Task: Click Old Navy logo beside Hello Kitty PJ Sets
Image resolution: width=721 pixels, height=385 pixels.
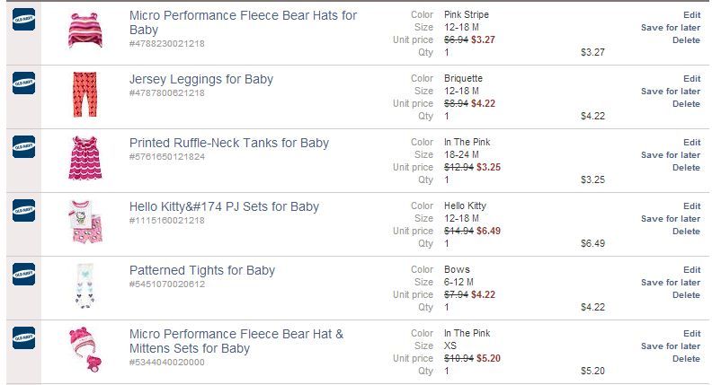Action: (23, 211)
